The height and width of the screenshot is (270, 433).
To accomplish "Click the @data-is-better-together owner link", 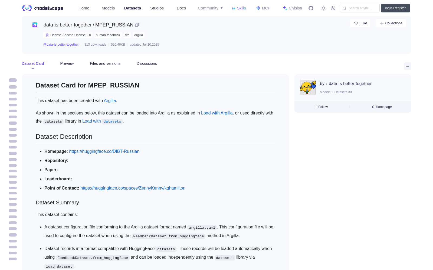I will 61,45.
